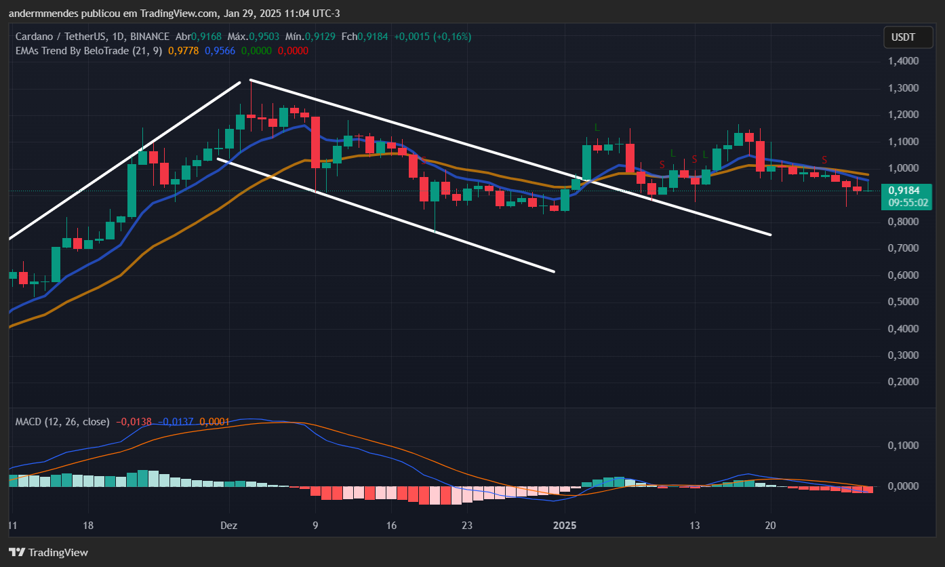The image size is (945, 567).
Task: Open the USDT currency selector
Action: point(908,37)
